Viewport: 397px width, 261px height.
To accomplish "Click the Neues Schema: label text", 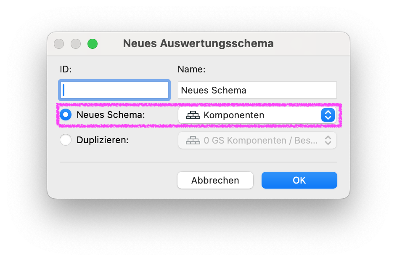I will pos(111,115).
